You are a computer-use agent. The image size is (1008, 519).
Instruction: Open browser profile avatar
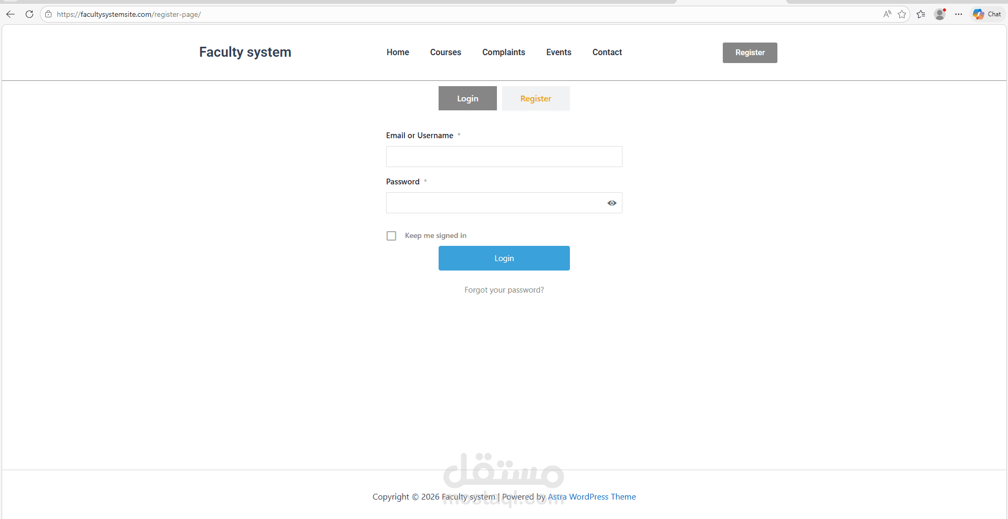click(x=940, y=14)
